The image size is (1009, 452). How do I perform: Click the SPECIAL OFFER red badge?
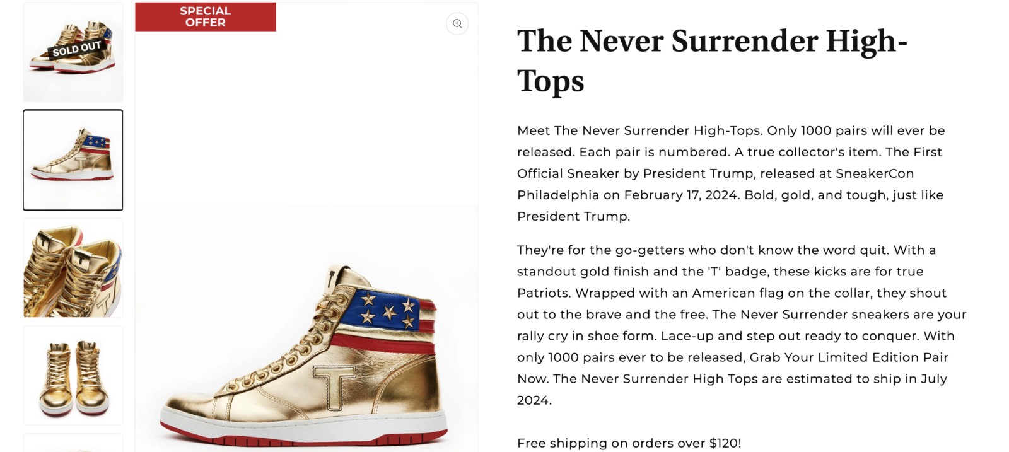coord(205,16)
